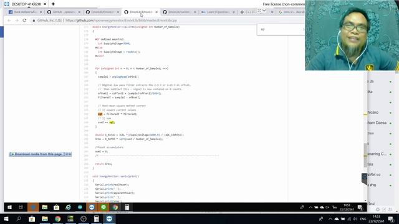Open remote Task View
Image resolution: width=399 pixels, height=224 pixels.
pyautogui.click(x=21, y=207)
